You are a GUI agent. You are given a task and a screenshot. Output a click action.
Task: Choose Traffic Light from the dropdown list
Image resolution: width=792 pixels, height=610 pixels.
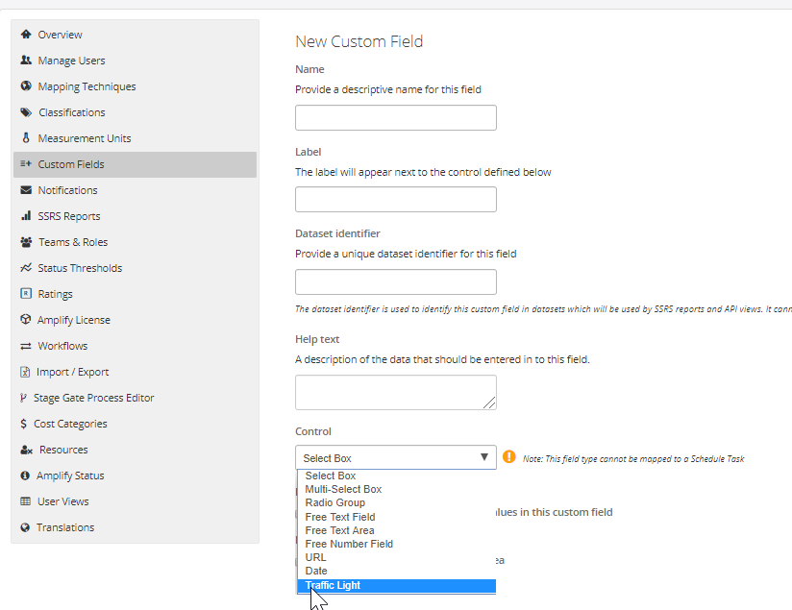coord(333,585)
